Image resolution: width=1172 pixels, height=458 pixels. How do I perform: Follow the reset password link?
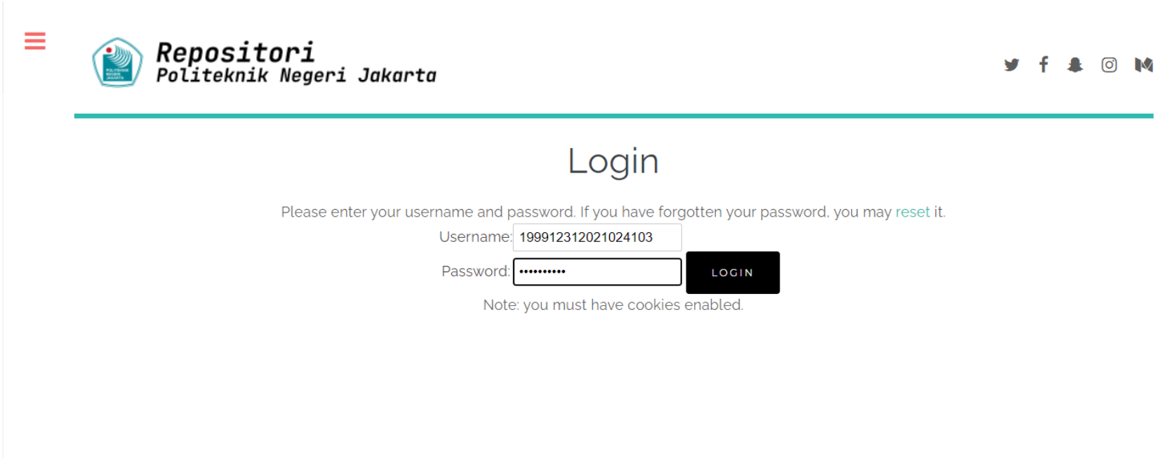click(x=913, y=212)
